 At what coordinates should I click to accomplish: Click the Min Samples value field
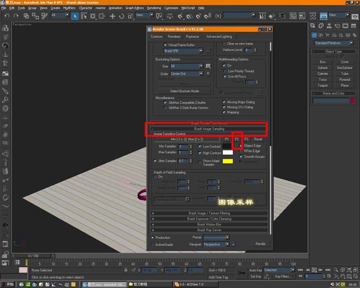coord(183,146)
